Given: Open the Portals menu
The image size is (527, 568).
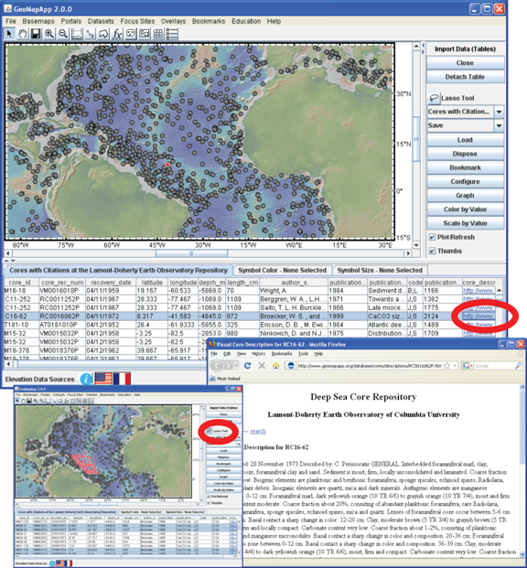Looking at the screenshot, I should pyautogui.click(x=71, y=21).
